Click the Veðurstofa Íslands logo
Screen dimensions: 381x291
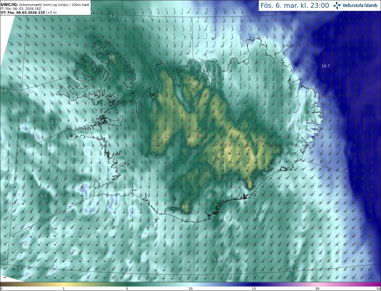(x=355, y=5)
